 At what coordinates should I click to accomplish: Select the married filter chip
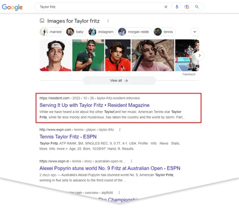click(52, 32)
